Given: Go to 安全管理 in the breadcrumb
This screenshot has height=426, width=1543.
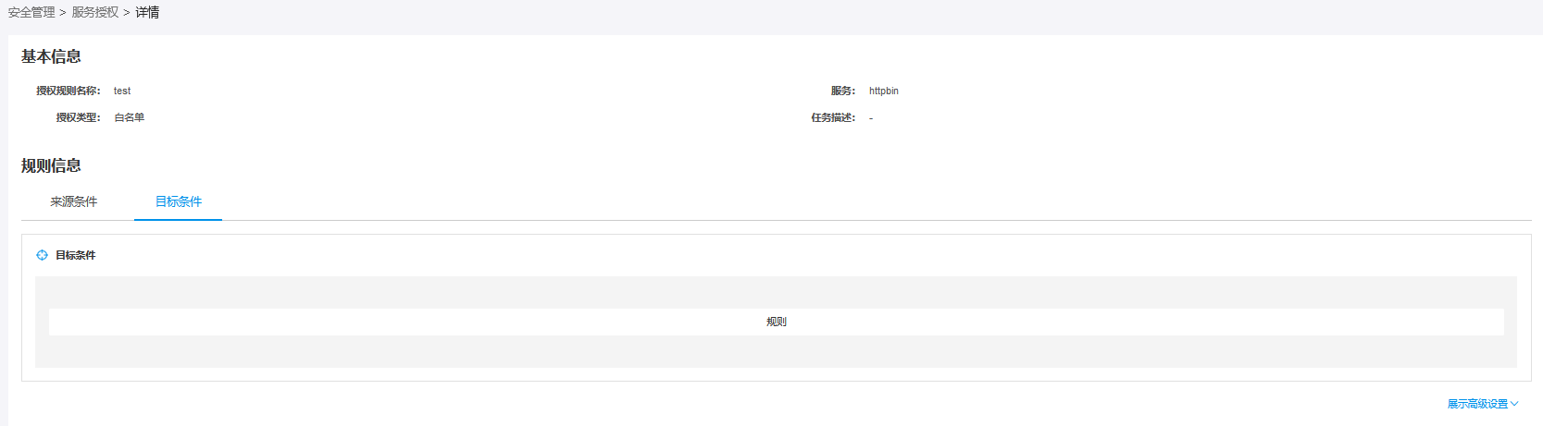Looking at the screenshot, I should 31,12.
